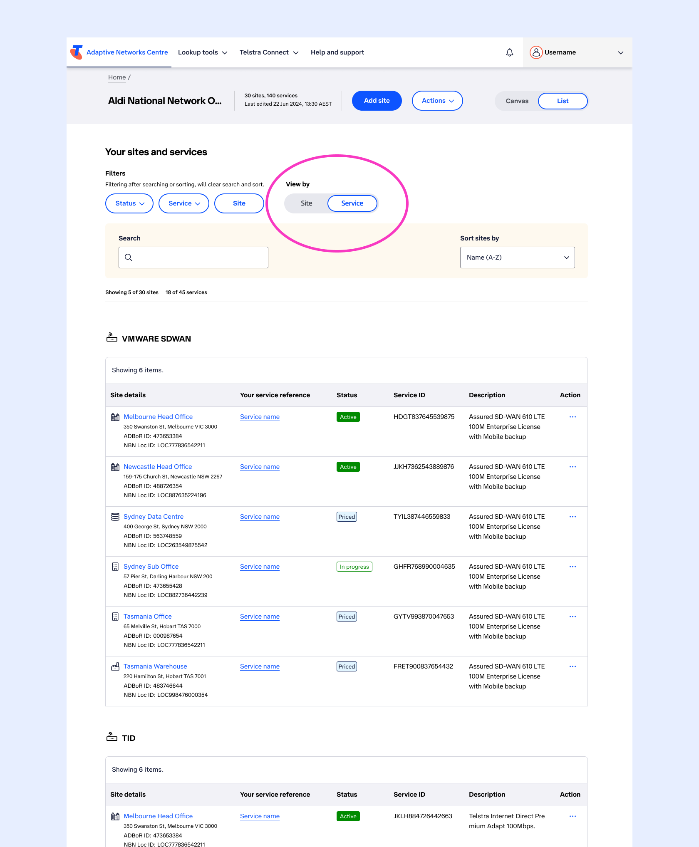Open Melbourne Head Office link in VMWARE table

click(x=158, y=417)
